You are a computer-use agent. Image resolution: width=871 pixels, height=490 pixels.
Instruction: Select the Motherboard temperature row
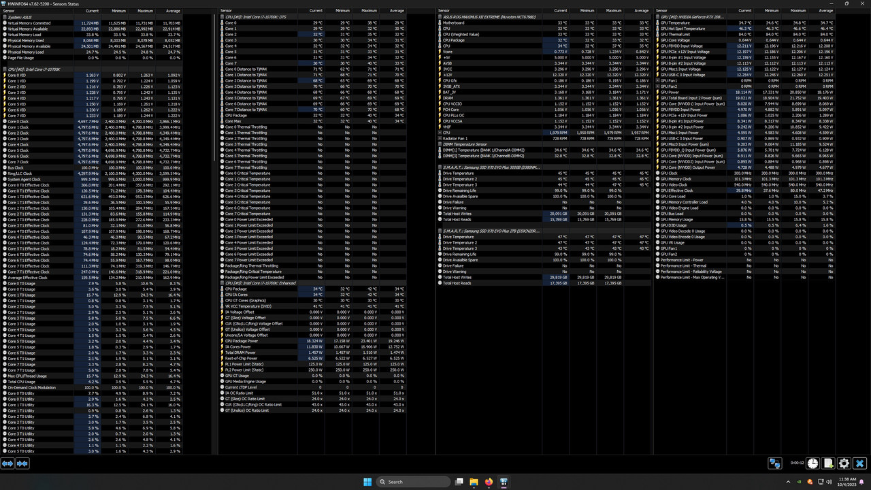[x=544, y=22]
